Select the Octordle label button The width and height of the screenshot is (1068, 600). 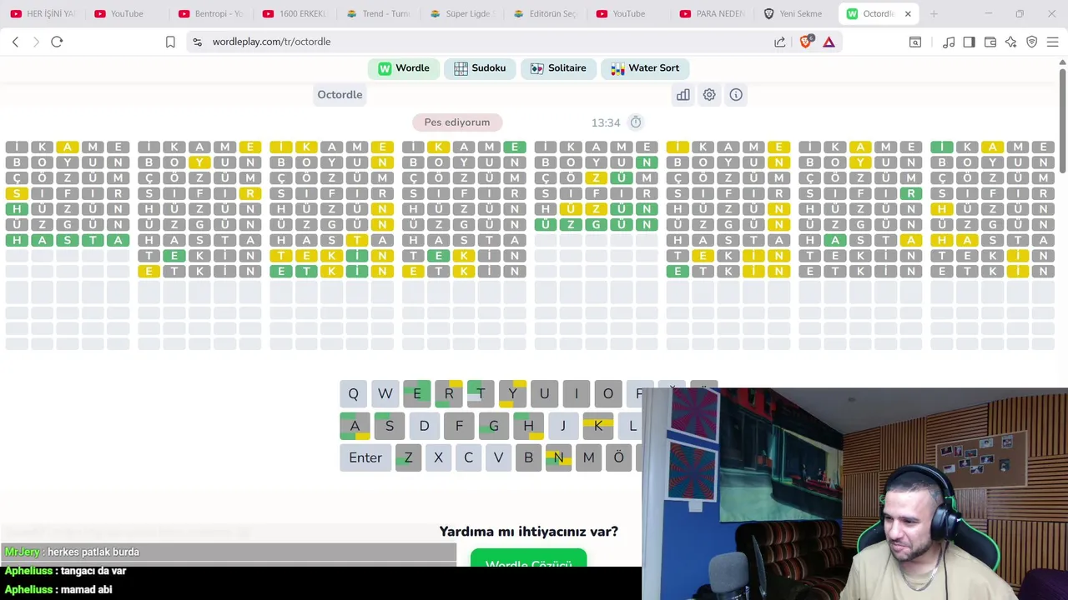click(340, 95)
